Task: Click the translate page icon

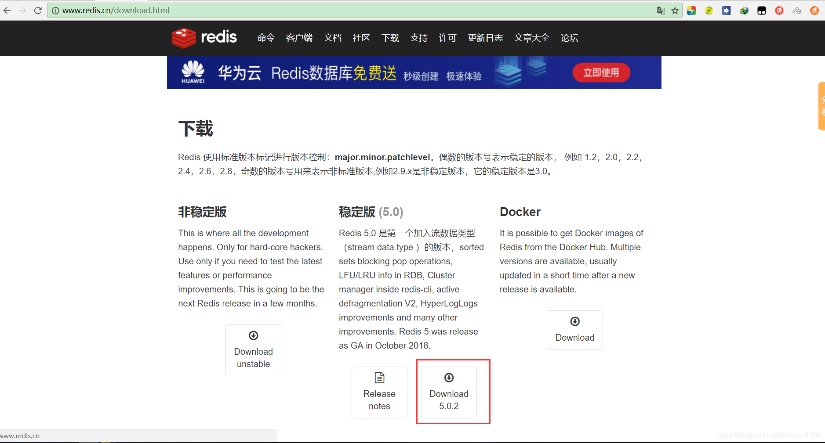Action: [x=661, y=10]
